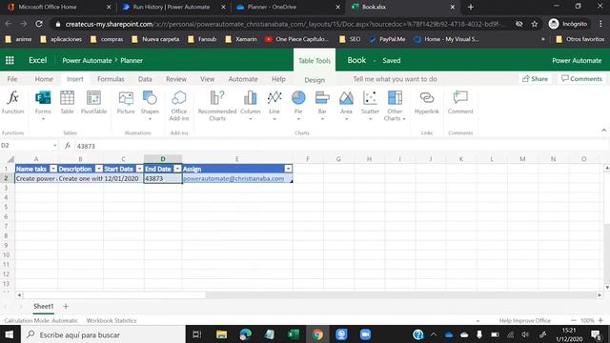The width and height of the screenshot is (610, 343).
Task: Open Help Improve Office in status bar
Action: [525, 320]
